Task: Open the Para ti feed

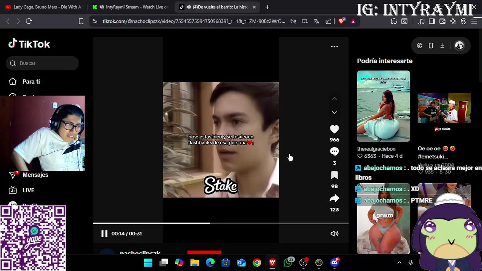Action: tap(31, 82)
